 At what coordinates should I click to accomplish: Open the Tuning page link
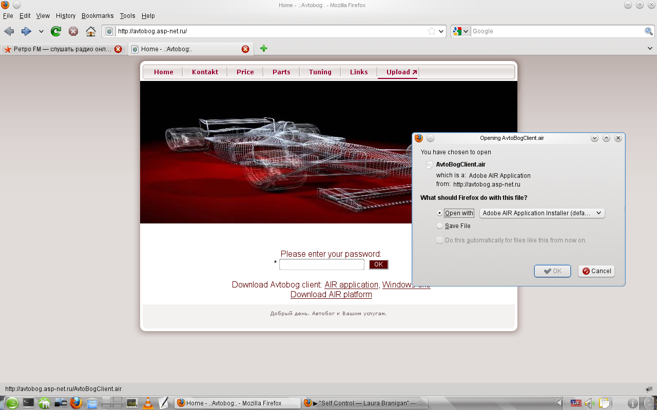click(x=320, y=72)
